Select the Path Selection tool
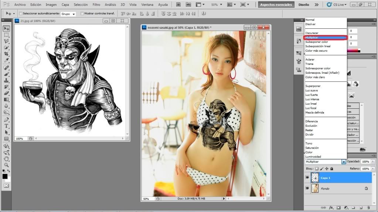The image size is (378, 212). [x=7, y=132]
